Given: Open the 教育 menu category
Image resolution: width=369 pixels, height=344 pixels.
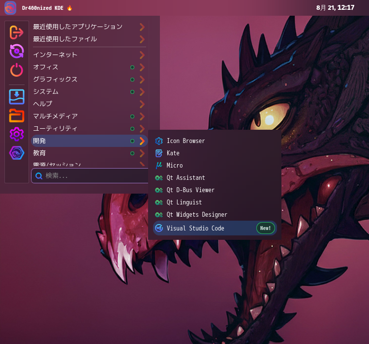Looking at the screenshot, I should 89,153.
